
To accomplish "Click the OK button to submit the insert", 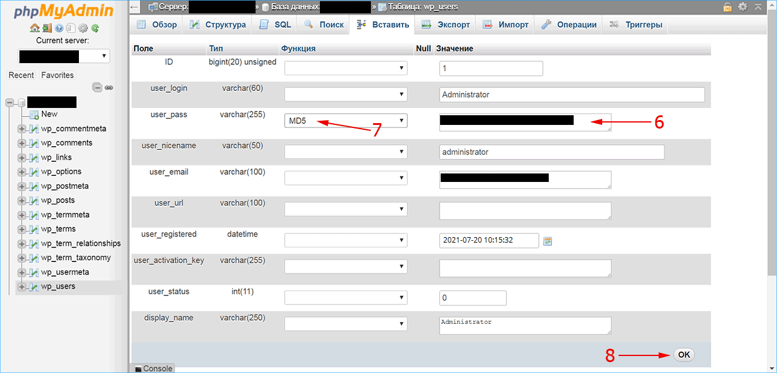I will (x=684, y=355).
